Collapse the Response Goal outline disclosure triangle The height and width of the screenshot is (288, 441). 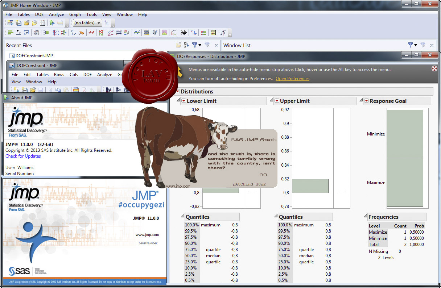click(361, 101)
